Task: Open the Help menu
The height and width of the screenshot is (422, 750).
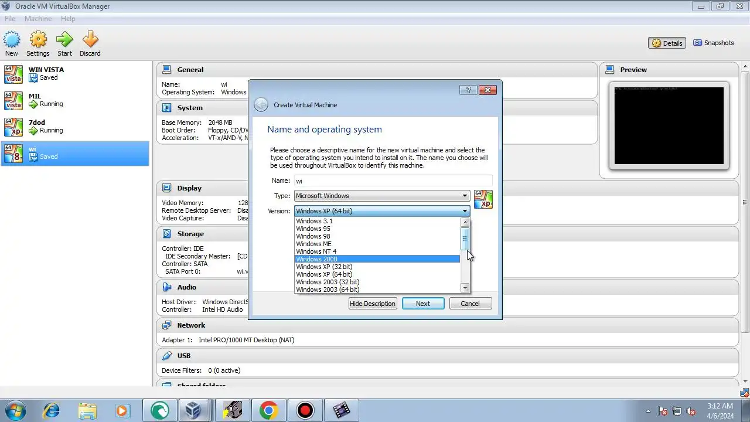Action: (x=68, y=19)
